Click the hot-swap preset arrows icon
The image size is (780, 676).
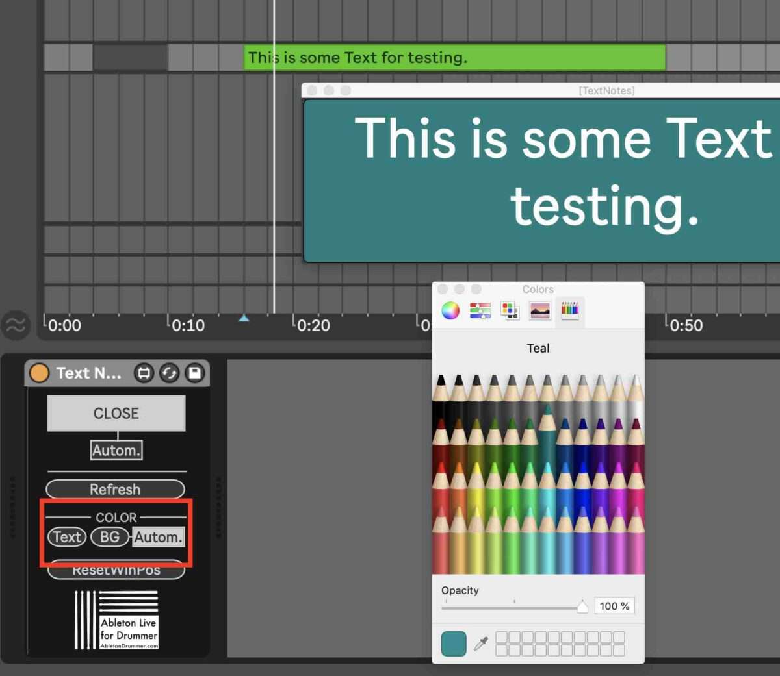[x=169, y=373]
